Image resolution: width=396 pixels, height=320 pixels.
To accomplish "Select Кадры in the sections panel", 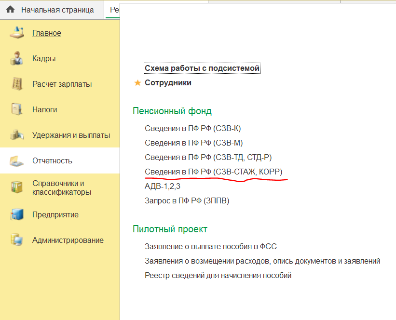I will tap(44, 59).
